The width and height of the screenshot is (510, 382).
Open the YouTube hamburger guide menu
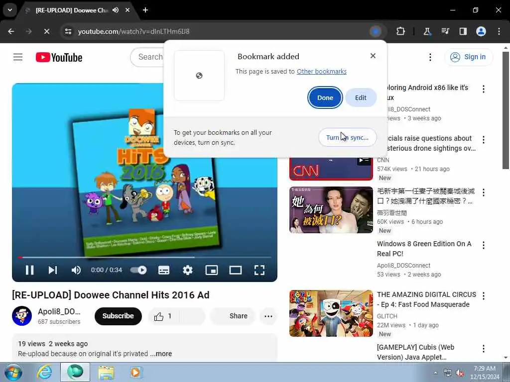pos(18,57)
